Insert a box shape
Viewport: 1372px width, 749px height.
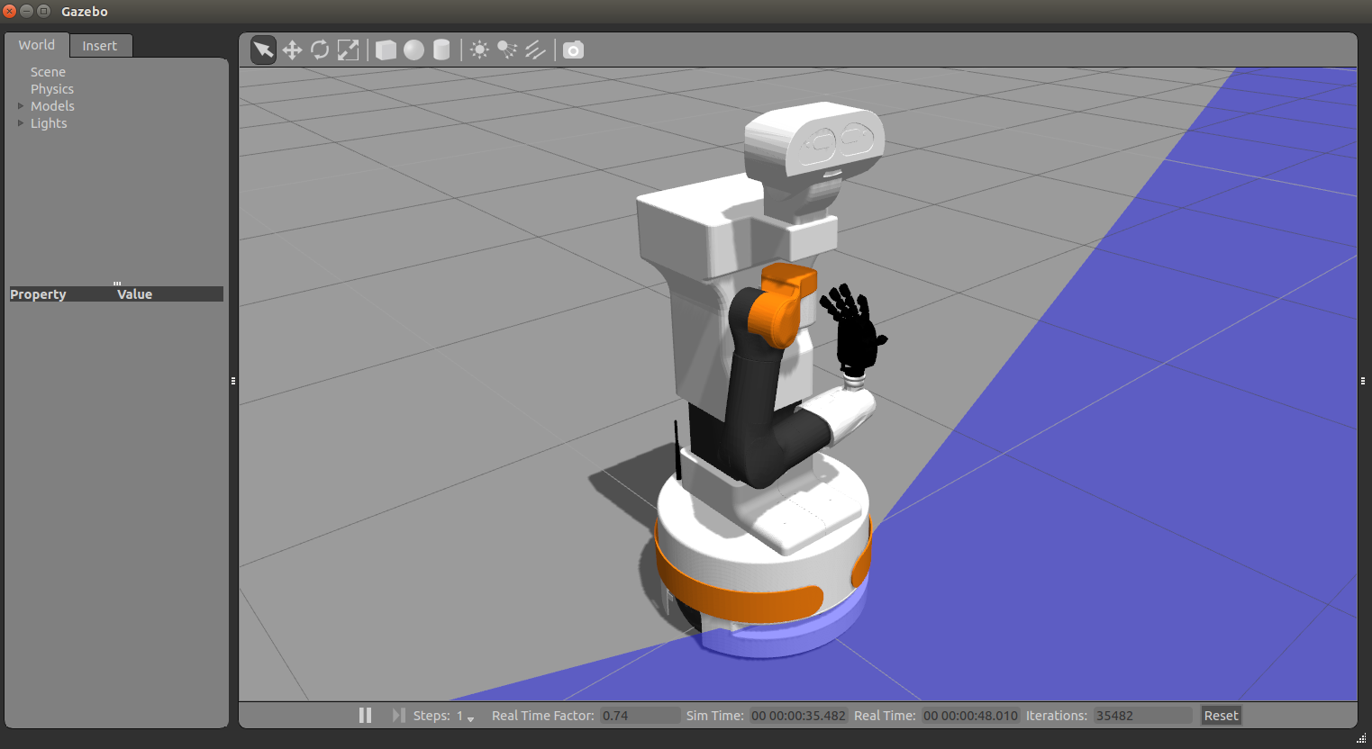[386, 50]
